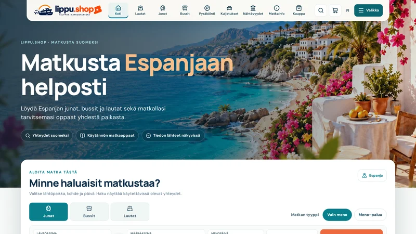
Task: Click the Tiedon lähteet näkyvissä pill
Action: coord(173,136)
